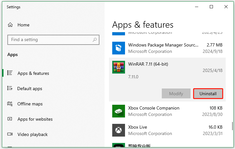Click the WinRAR books icon
The width and height of the screenshot is (235, 149).
119,67
